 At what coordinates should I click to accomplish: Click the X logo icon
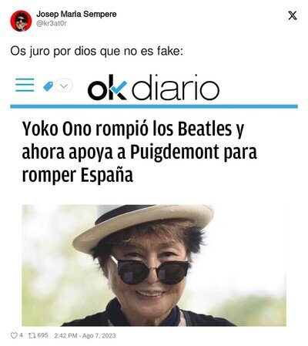[x=293, y=15]
